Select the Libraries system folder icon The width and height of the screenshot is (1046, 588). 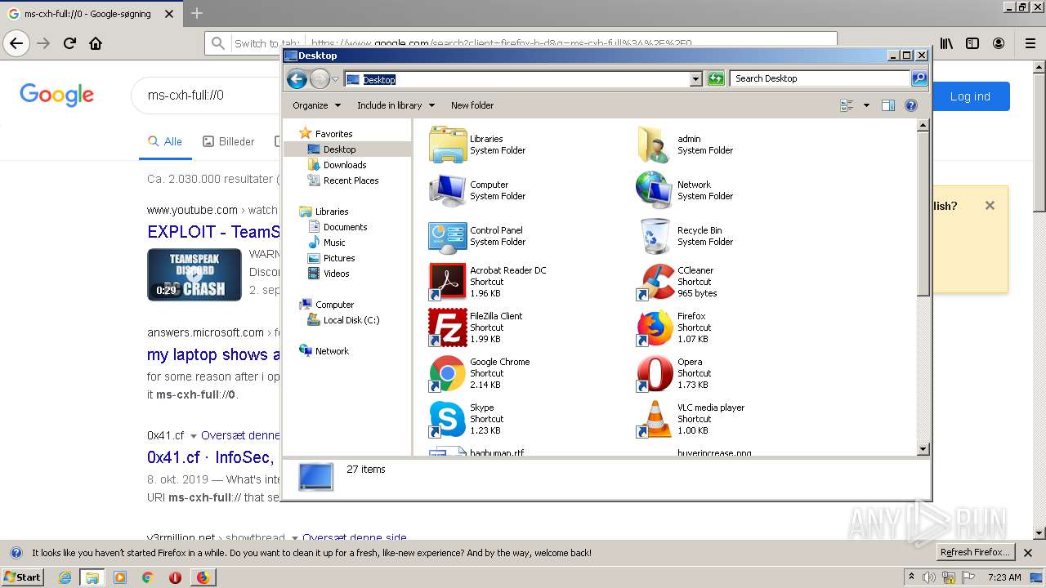(x=447, y=145)
